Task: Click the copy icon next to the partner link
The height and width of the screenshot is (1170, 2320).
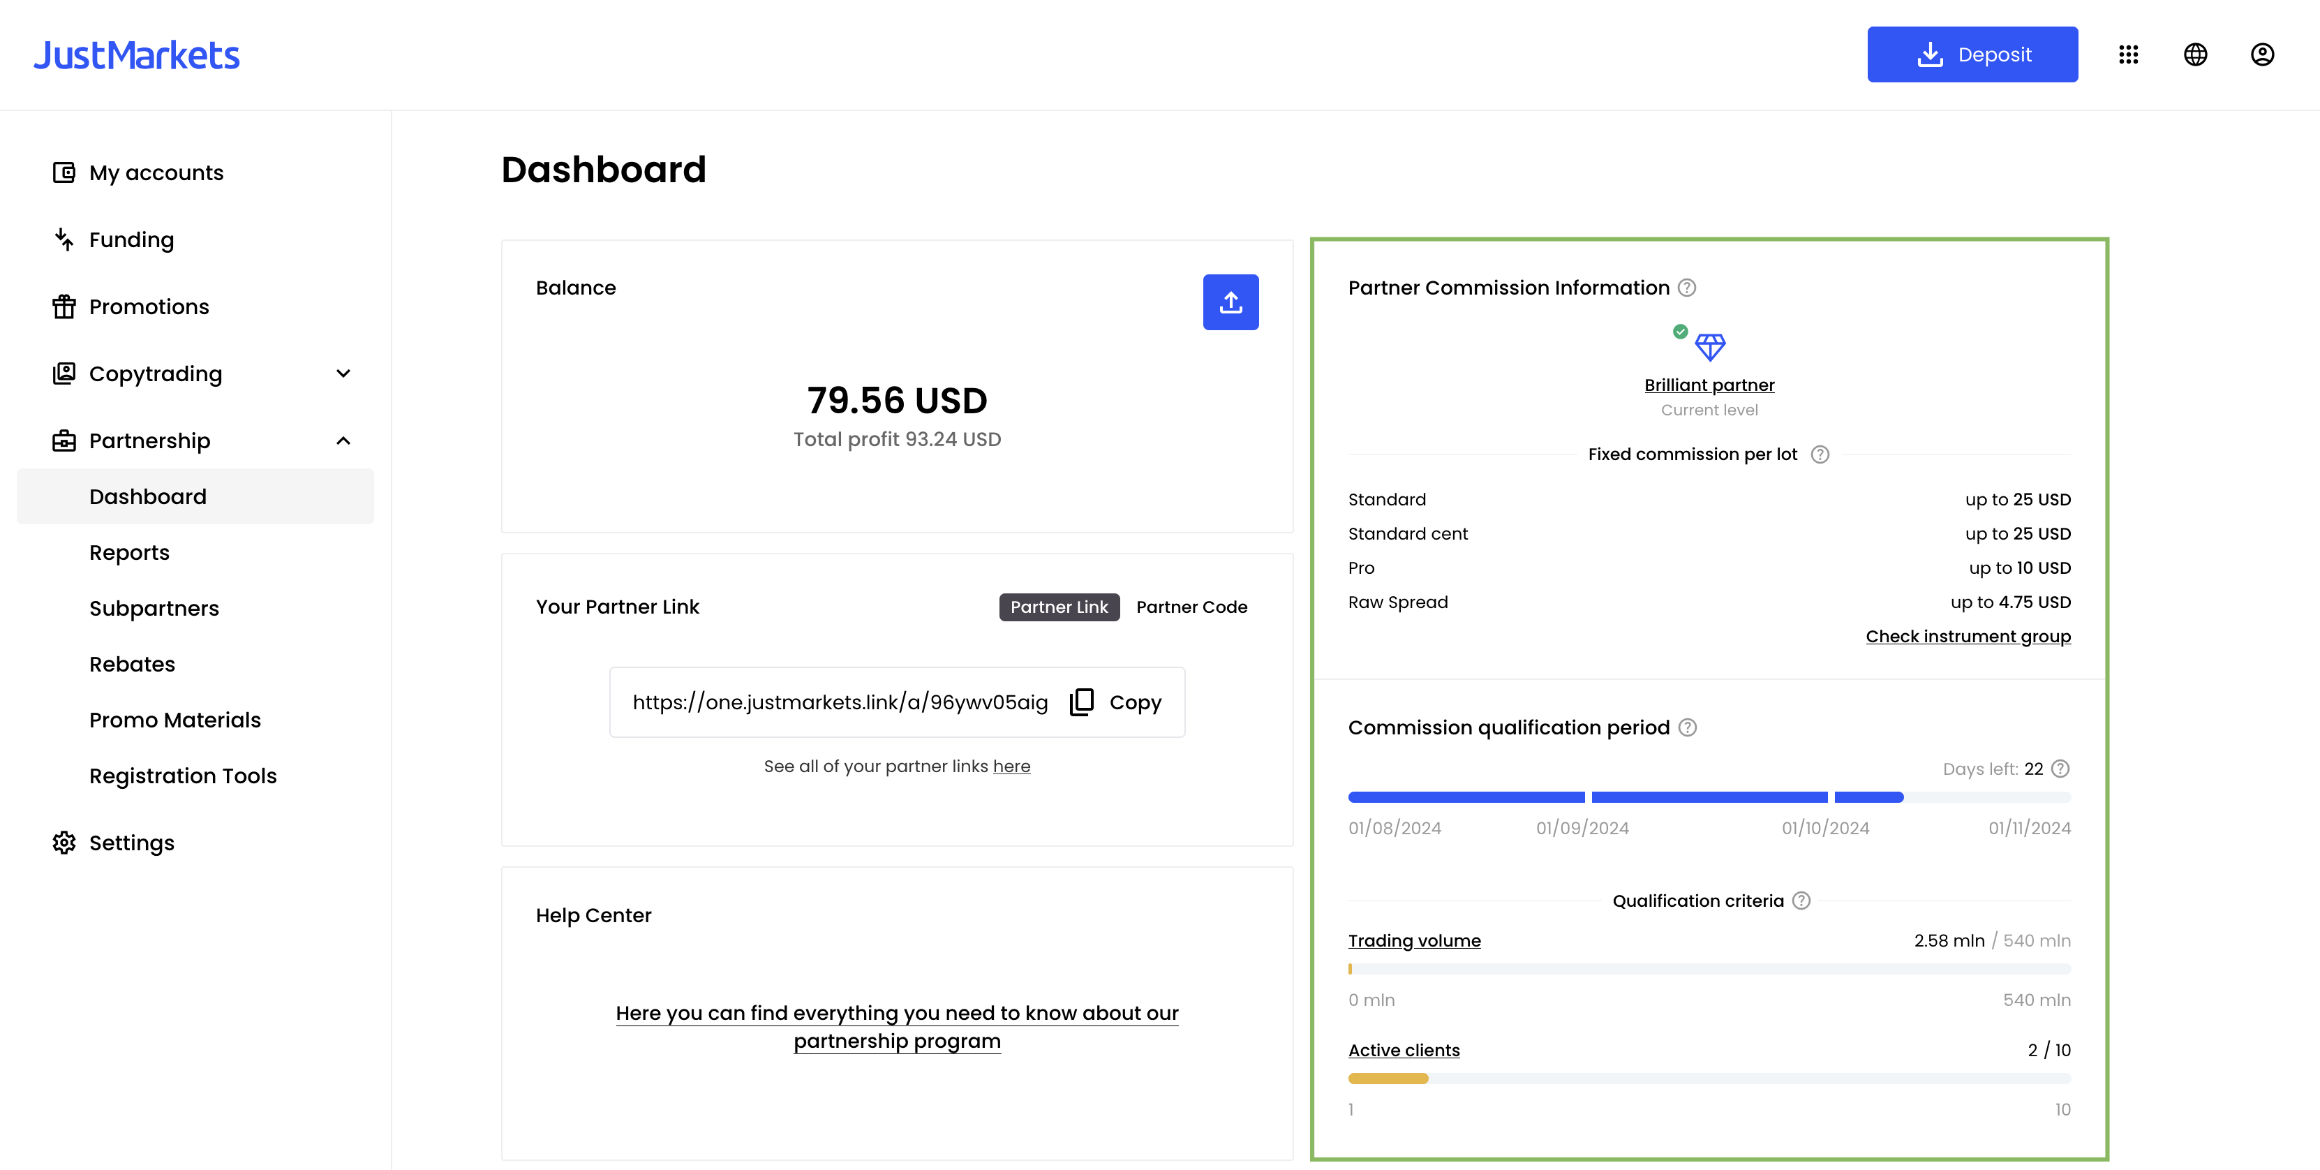Action: [1080, 702]
